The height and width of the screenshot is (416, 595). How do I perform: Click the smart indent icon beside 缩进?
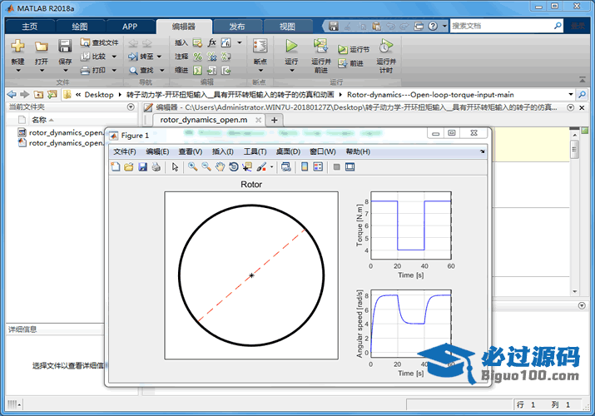(x=197, y=71)
